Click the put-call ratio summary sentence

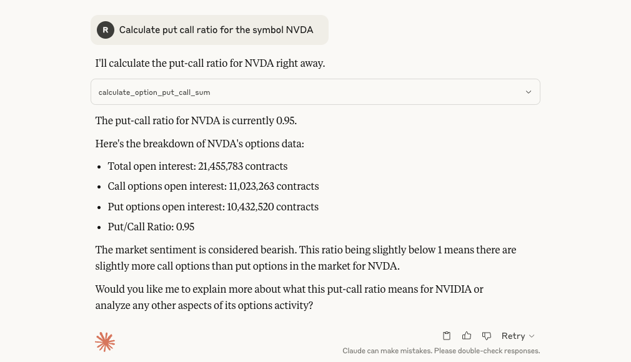pyautogui.click(x=196, y=120)
